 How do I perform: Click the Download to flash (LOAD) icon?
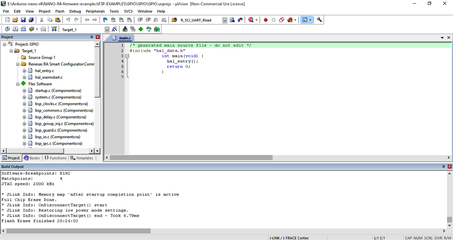tap(54, 29)
